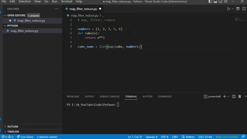The height and width of the screenshot is (139, 247).
Task: Start Live Share session
Action: (x=25, y=137)
